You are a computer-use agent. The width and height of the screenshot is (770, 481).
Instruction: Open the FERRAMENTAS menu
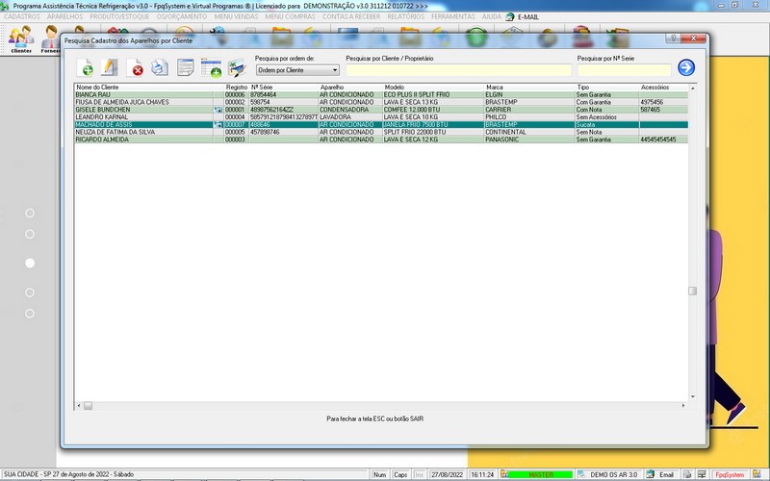point(453,16)
